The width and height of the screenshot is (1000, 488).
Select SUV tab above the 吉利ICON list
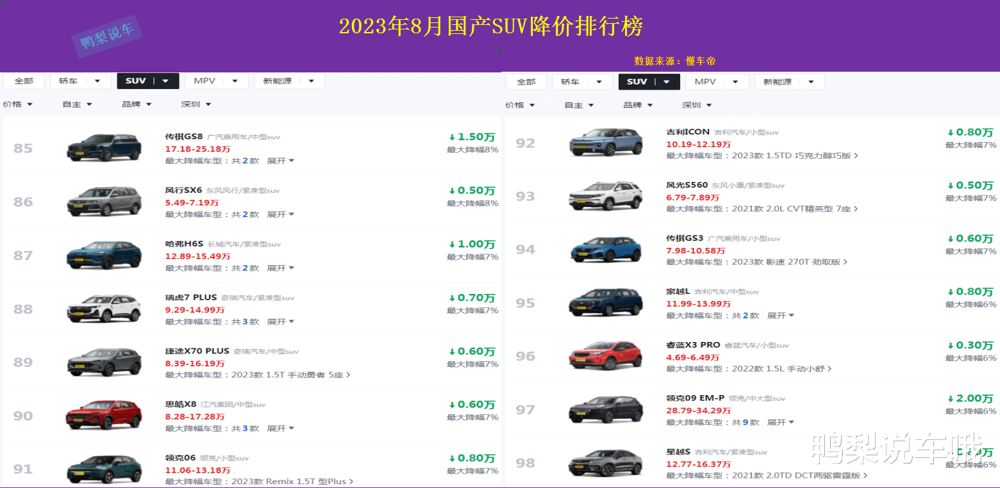tap(649, 82)
